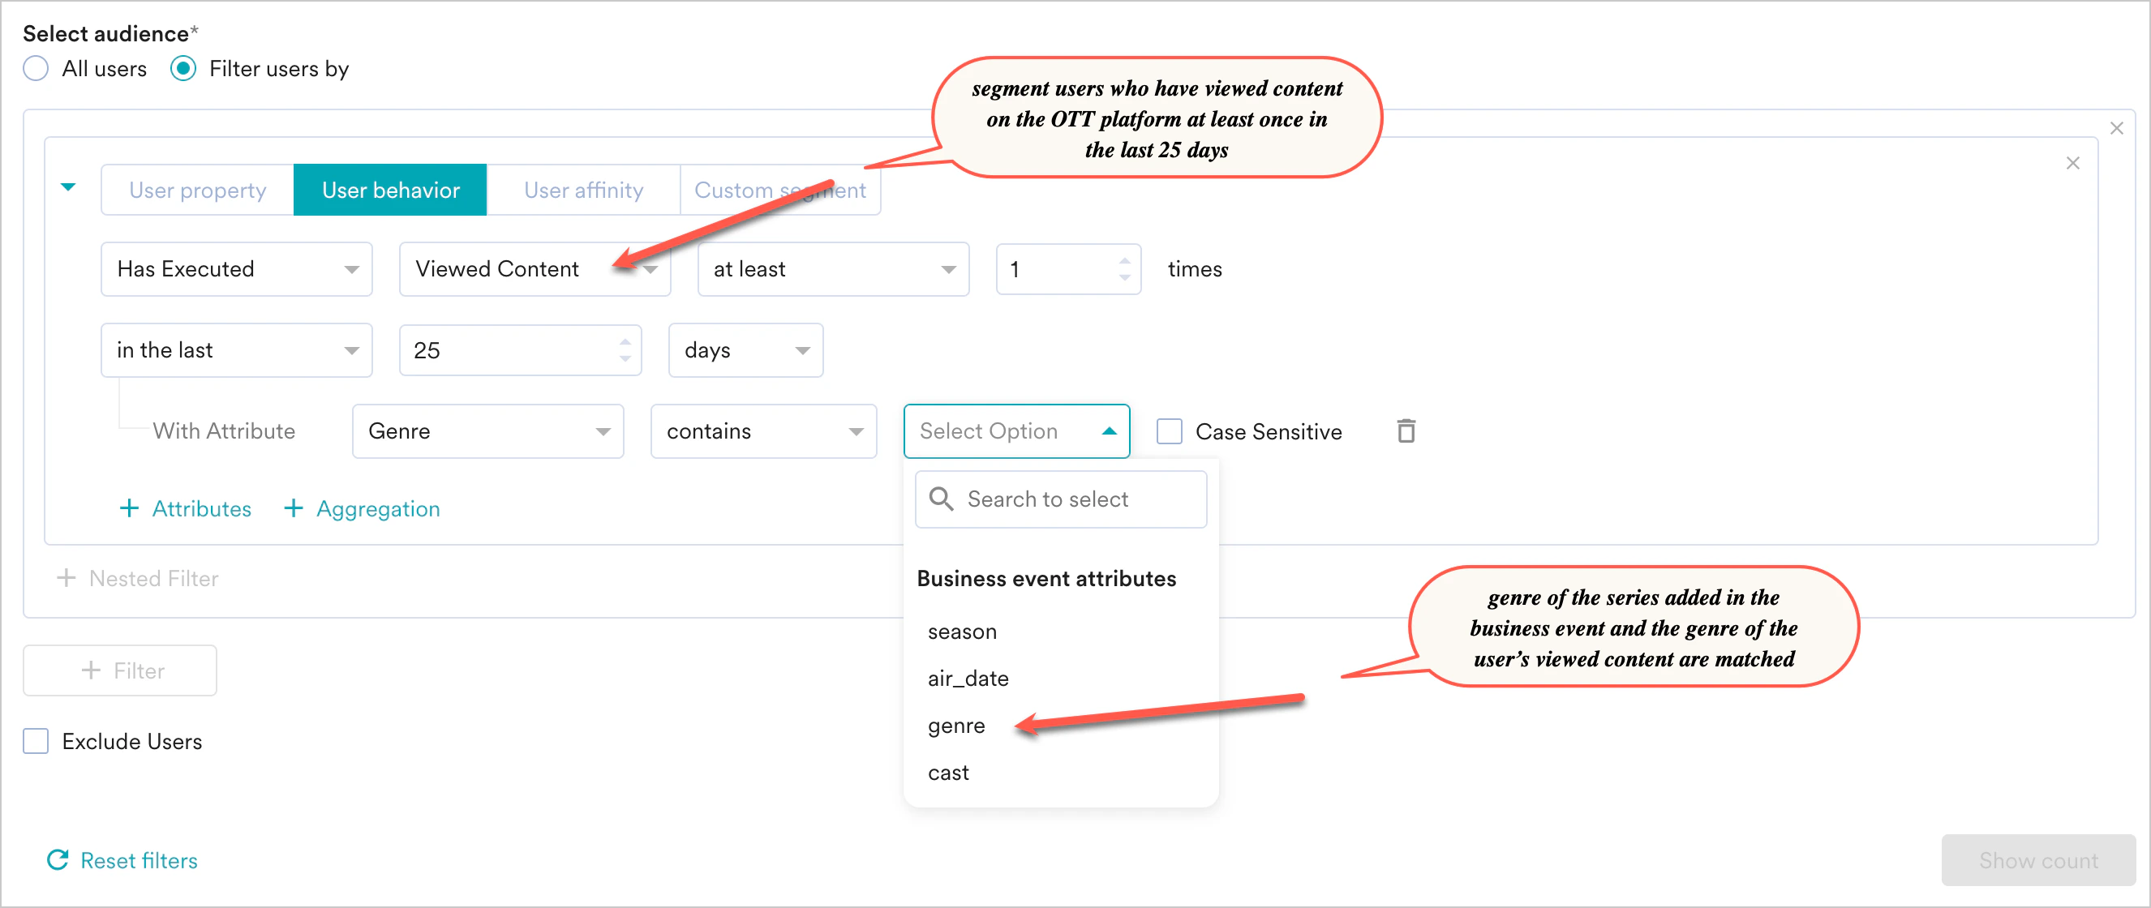
Task: Switch to User affinity tab
Action: click(583, 191)
